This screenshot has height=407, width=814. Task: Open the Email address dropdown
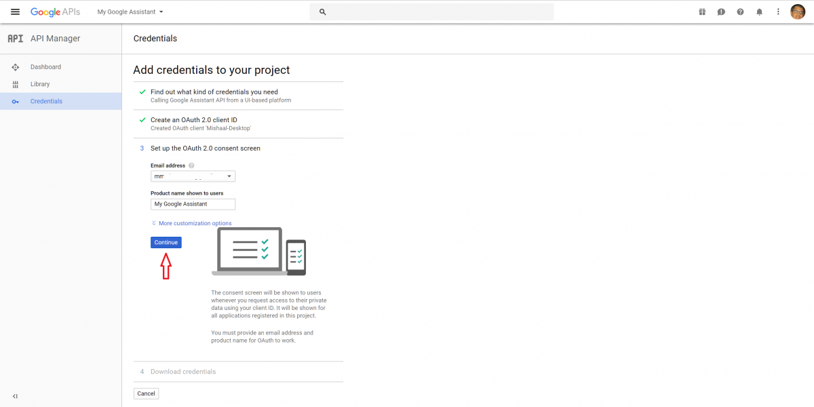[x=229, y=176]
